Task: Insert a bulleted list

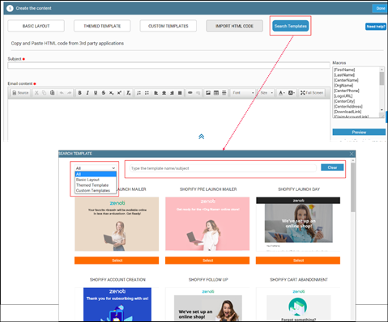Action: pos(147,93)
